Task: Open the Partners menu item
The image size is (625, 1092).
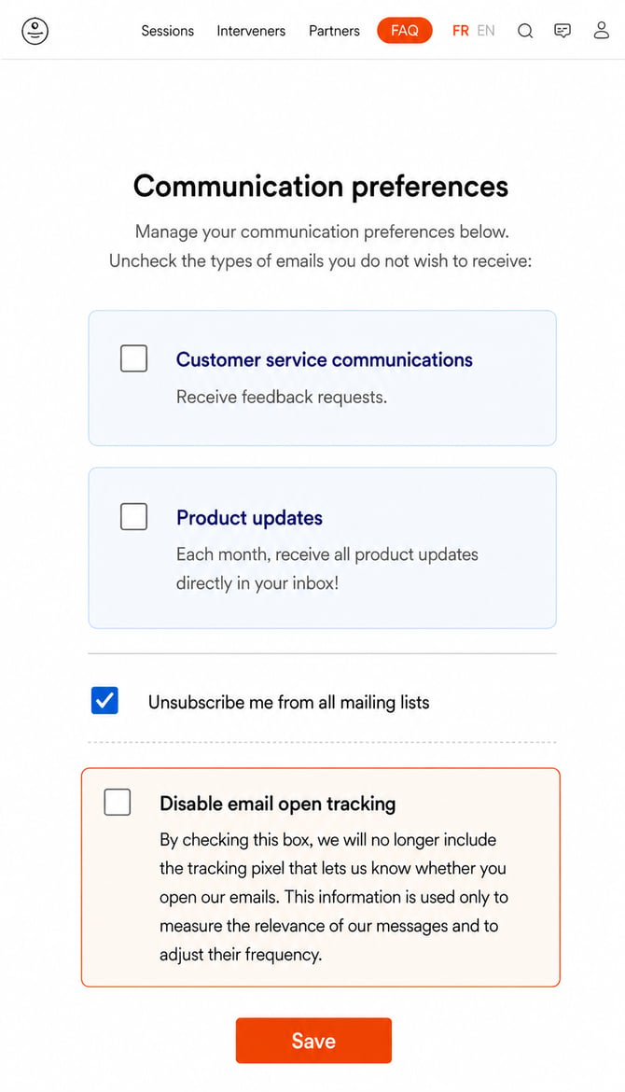Action: pos(334,31)
